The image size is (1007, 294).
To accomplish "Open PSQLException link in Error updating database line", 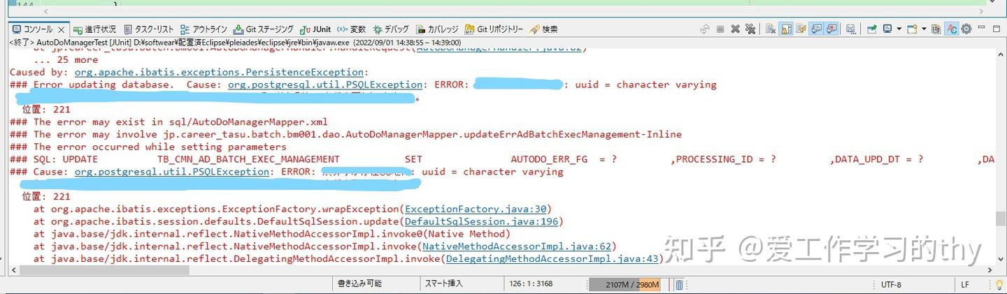I will tap(325, 84).
